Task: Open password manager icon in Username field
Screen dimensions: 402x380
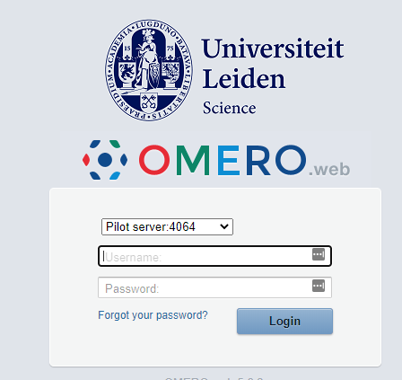Action: tap(319, 254)
